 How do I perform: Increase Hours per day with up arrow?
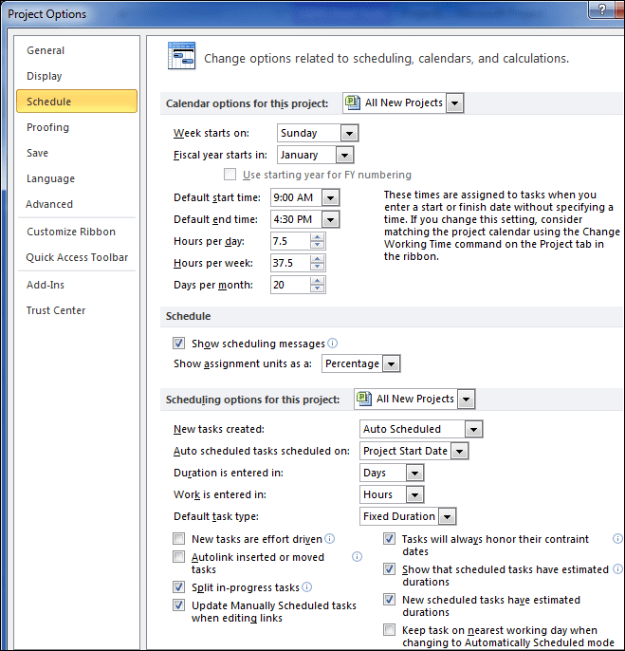tap(317, 237)
